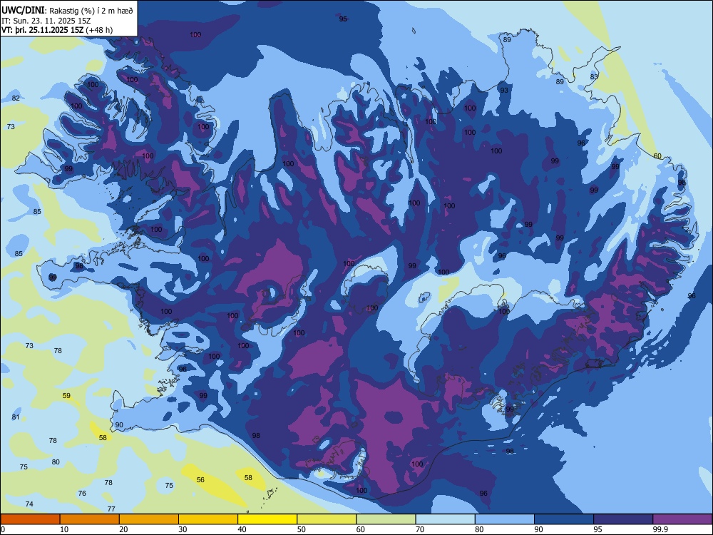Select the 'IT: Sun. 23. 11. 2025 15Z' line
Screen dimensions: 713x535
46,21
